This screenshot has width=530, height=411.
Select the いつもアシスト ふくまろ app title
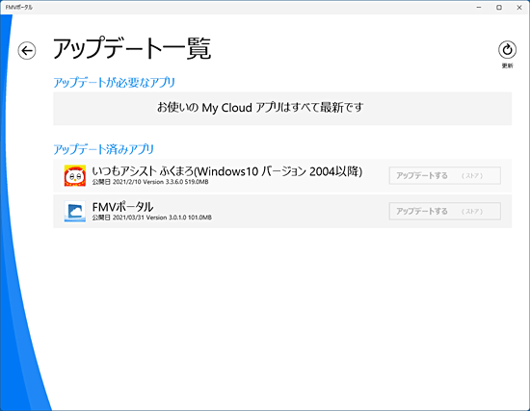227,171
